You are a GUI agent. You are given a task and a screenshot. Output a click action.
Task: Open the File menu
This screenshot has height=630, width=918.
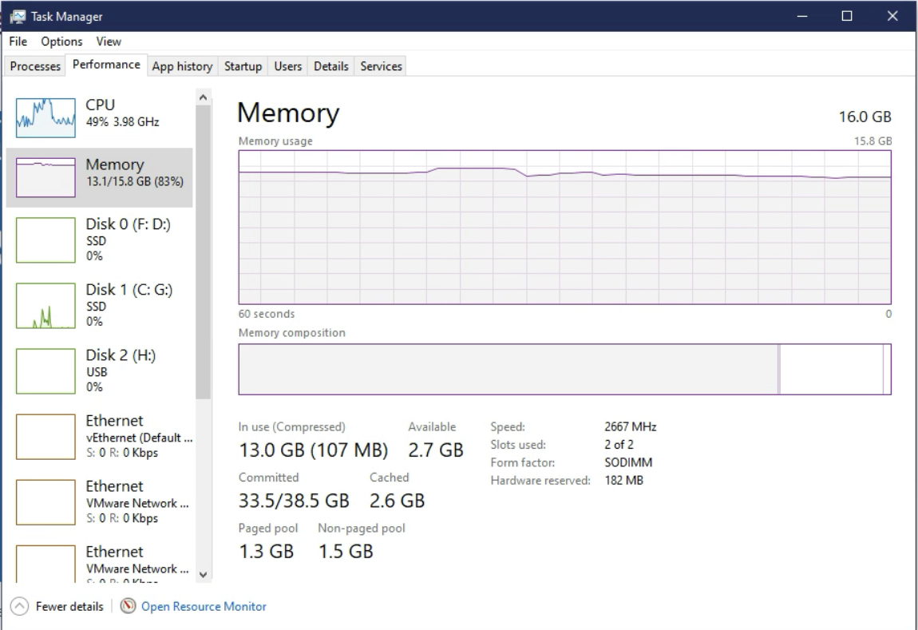[x=18, y=42]
